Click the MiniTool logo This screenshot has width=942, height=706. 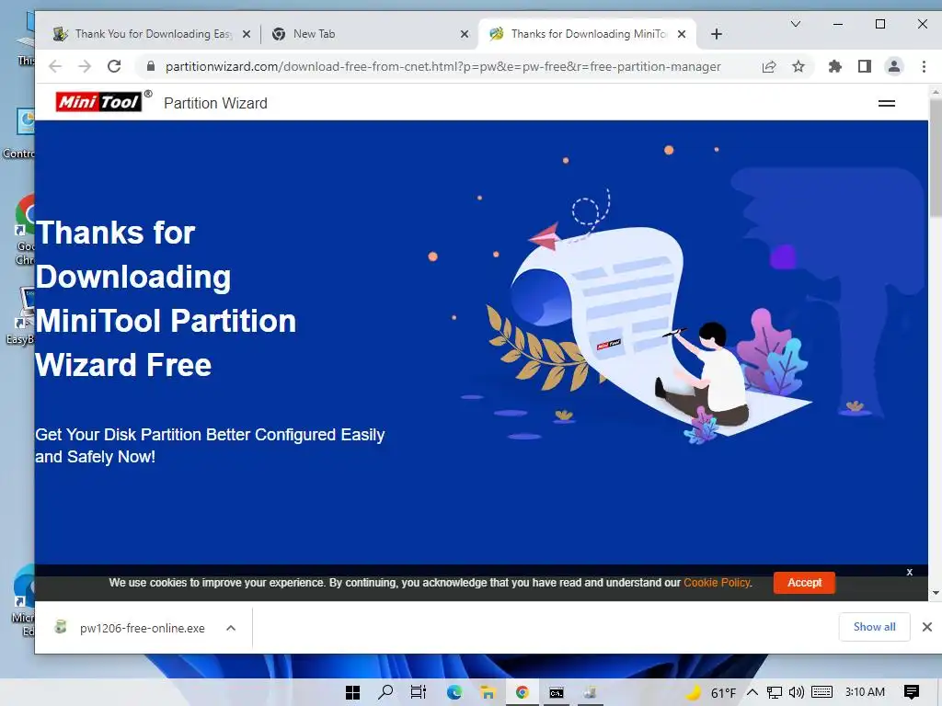[x=99, y=102]
